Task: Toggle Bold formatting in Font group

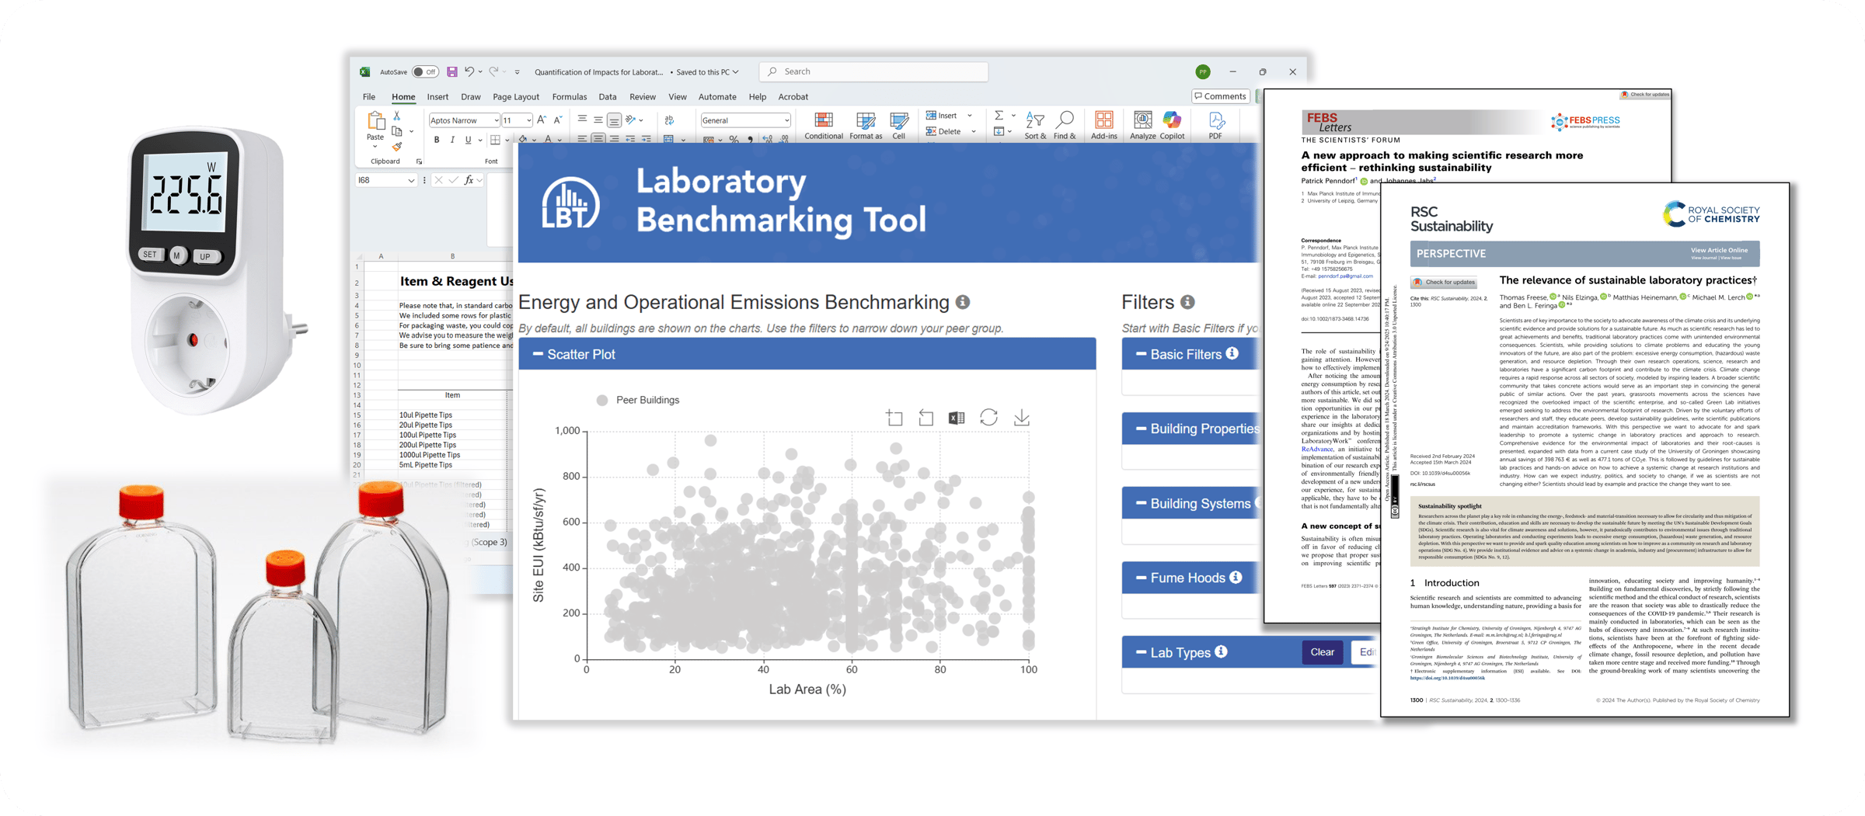Action: click(437, 140)
